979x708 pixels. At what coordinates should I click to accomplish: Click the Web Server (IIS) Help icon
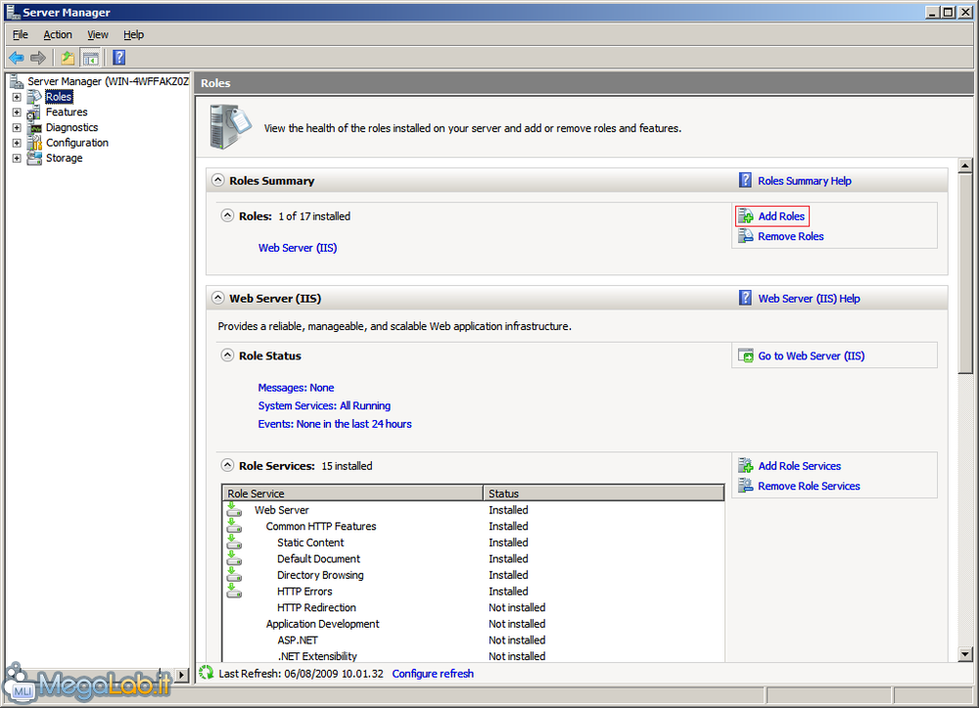click(745, 298)
